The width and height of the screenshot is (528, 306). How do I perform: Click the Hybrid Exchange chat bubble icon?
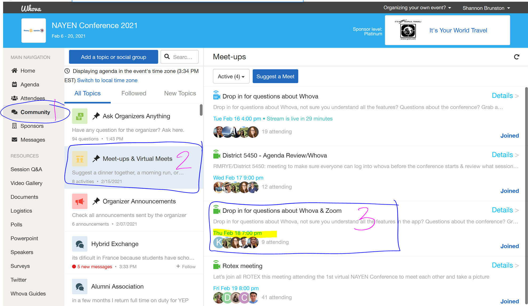[x=79, y=244]
